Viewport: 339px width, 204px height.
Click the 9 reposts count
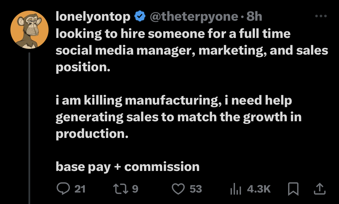click(x=135, y=189)
